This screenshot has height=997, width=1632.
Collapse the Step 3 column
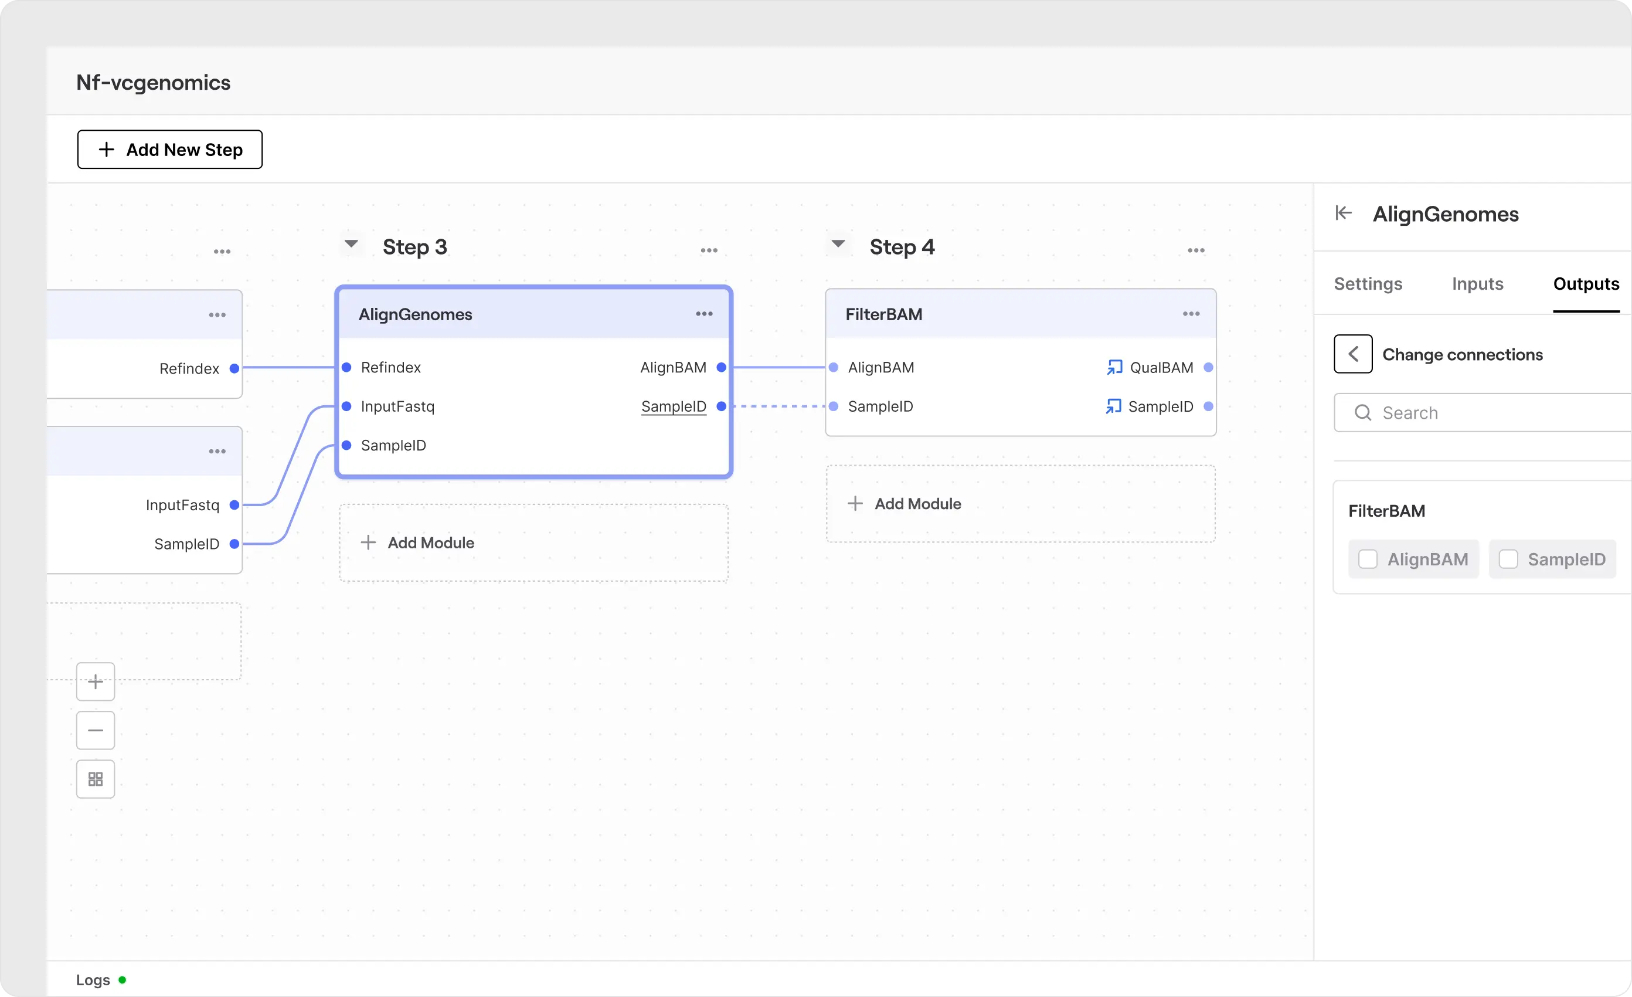tap(351, 244)
